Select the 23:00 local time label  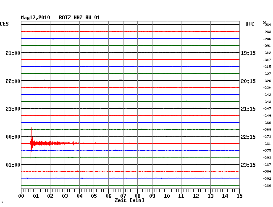point(13,109)
